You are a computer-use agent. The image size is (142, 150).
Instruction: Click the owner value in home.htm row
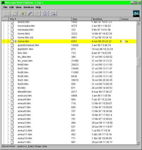pos(124,41)
